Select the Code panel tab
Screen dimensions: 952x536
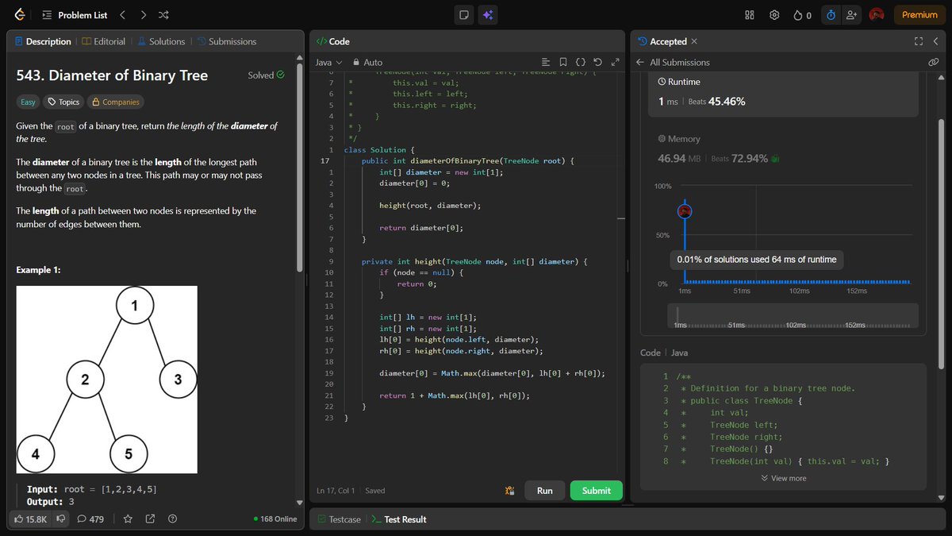[333, 41]
